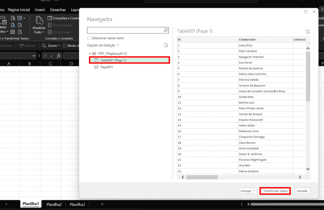324x210 pixels.
Task: Click the refresh icon beside Opções de Exibição
Action: (166, 45)
